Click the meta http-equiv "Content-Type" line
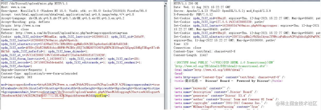Viewport: 321px width, 110px height. click(x=230, y=77)
